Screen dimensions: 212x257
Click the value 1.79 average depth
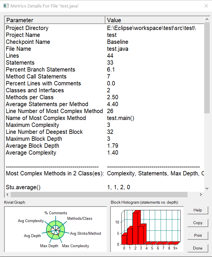(x=112, y=146)
